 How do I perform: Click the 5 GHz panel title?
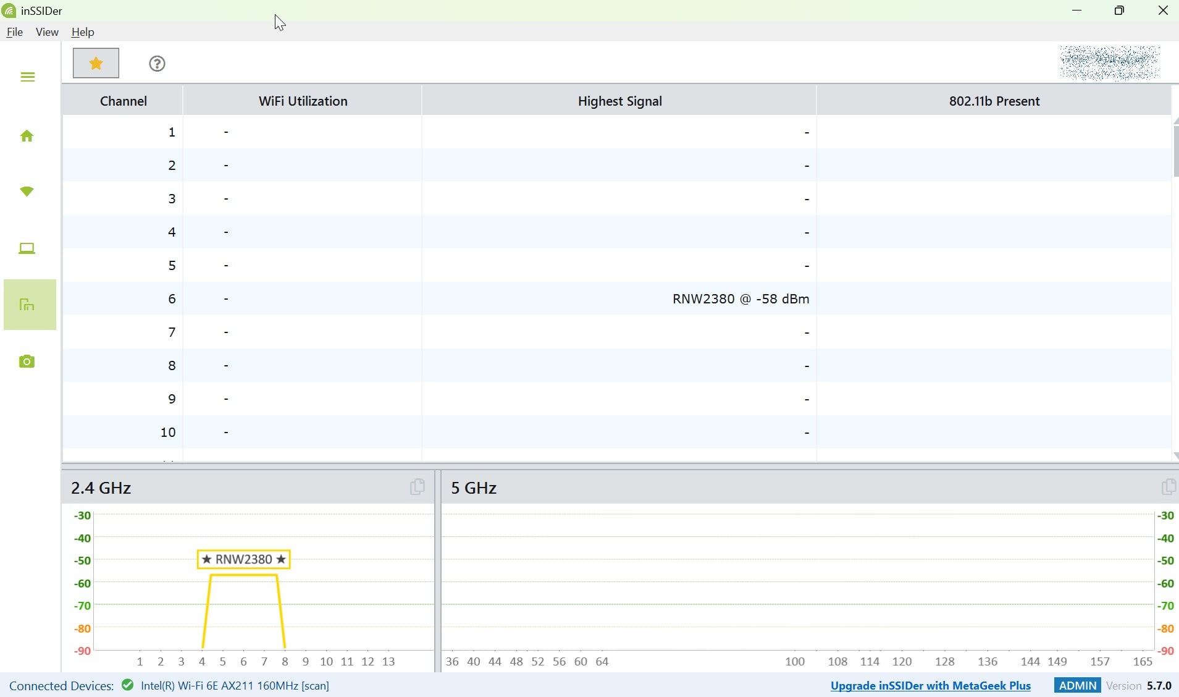click(474, 488)
